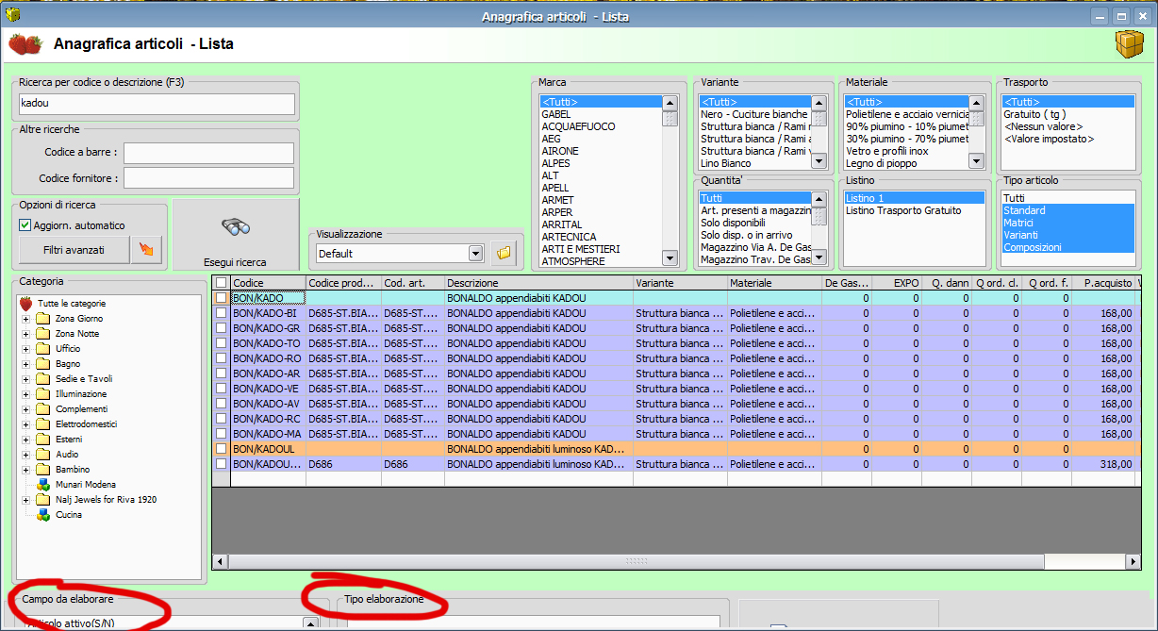Check the row BON/KADO-RO checkbox
This screenshot has width=1158, height=631.
[x=221, y=358]
